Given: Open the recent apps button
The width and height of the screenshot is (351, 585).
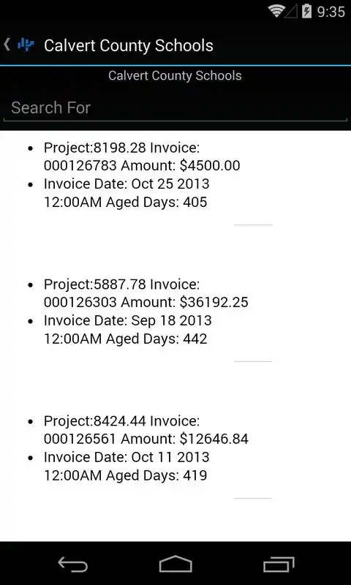Looking at the screenshot, I should coord(279,564).
